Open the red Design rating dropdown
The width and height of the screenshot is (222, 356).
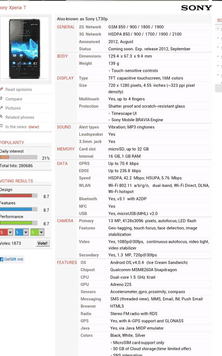click(6, 232)
